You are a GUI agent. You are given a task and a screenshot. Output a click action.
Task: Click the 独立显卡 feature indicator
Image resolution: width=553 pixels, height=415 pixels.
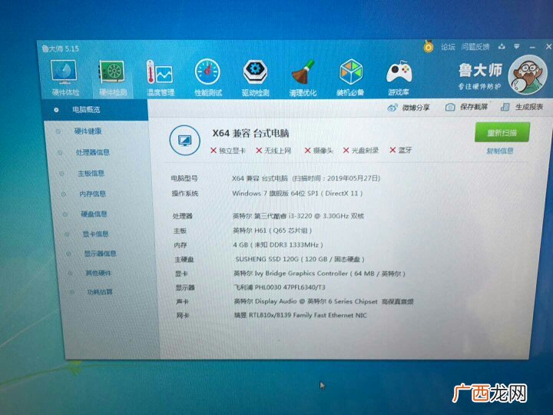[x=228, y=151]
